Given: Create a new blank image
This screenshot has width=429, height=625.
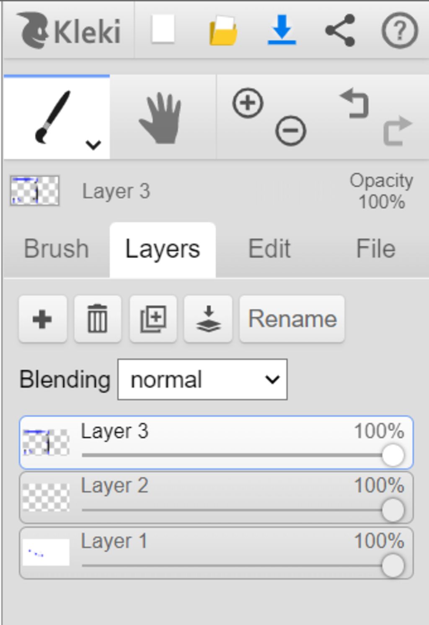Looking at the screenshot, I should pyautogui.click(x=163, y=29).
